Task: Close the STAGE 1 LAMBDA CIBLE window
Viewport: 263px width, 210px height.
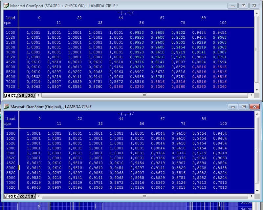Action: 254,6
